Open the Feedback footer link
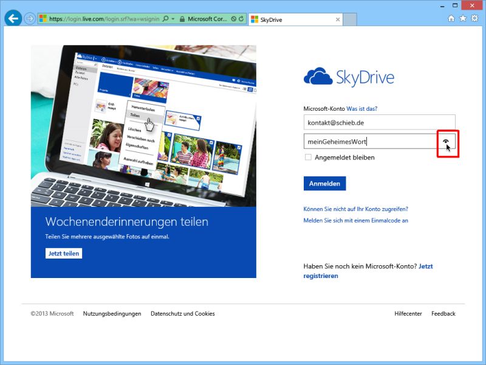486x365 pixels. [x=443, y=313]
